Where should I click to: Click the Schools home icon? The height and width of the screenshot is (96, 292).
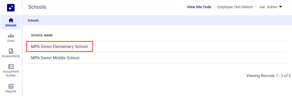click(x=11, y=20)
